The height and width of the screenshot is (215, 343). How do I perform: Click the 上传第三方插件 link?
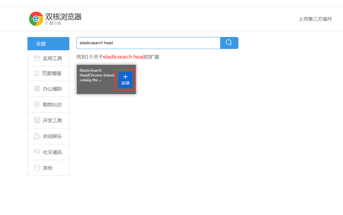[x=315, y=19]
